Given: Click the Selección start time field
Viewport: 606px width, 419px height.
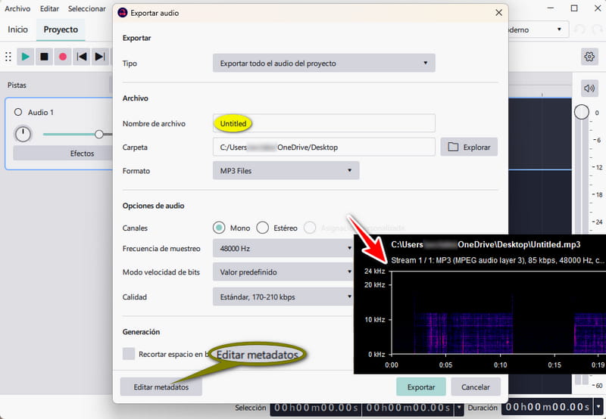Looking at the screenshot, I should 316,408.
